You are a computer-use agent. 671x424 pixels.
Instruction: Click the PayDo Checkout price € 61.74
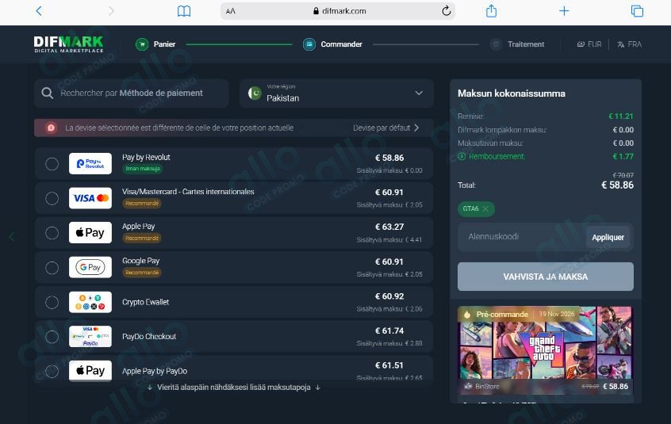coord(389,330)
